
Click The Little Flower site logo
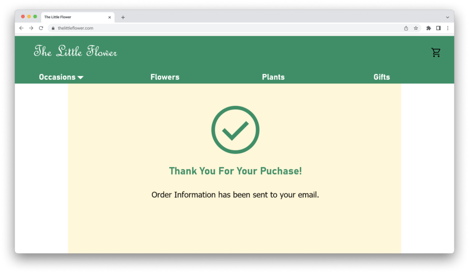[75, 52]
